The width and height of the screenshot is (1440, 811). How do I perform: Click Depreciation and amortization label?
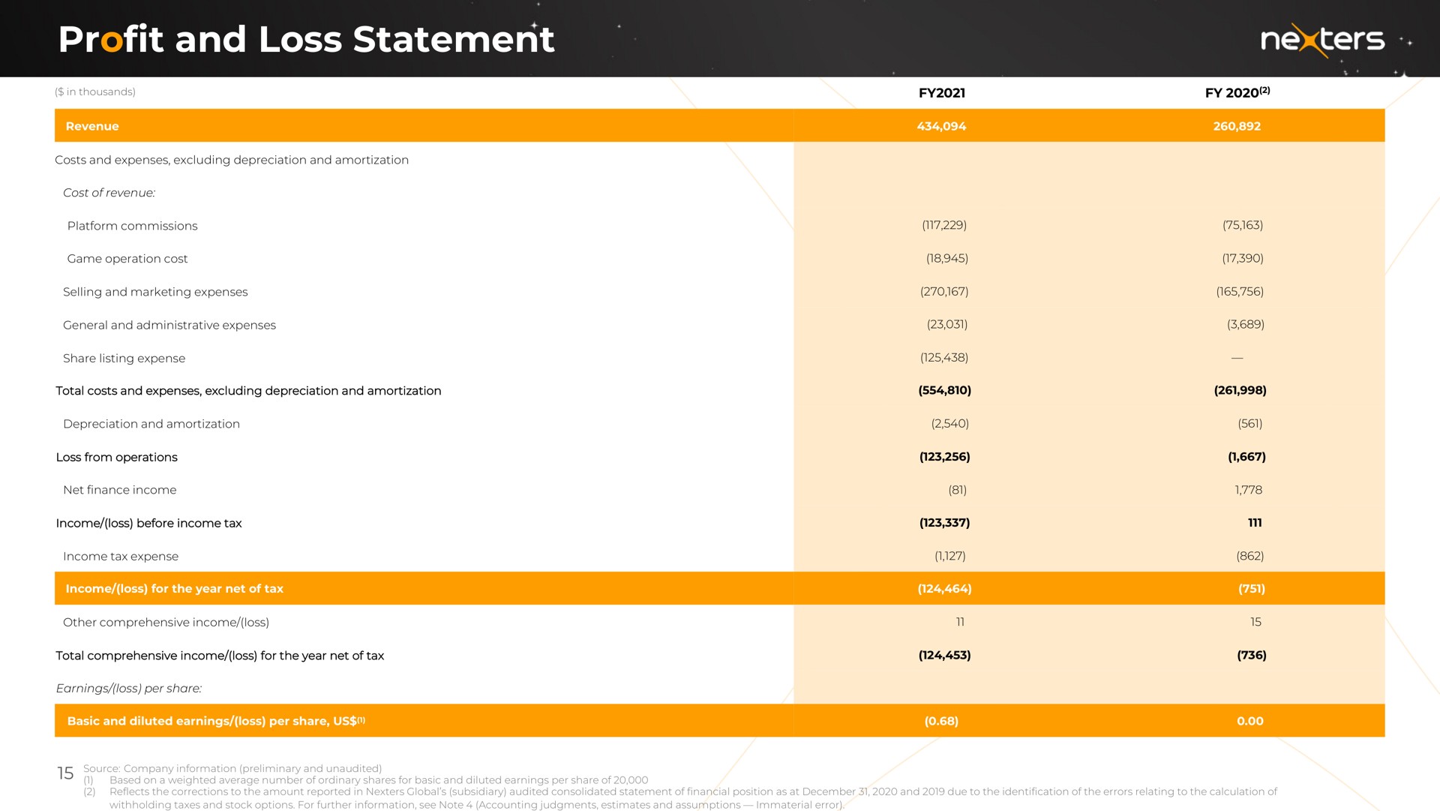click(151, 424)
